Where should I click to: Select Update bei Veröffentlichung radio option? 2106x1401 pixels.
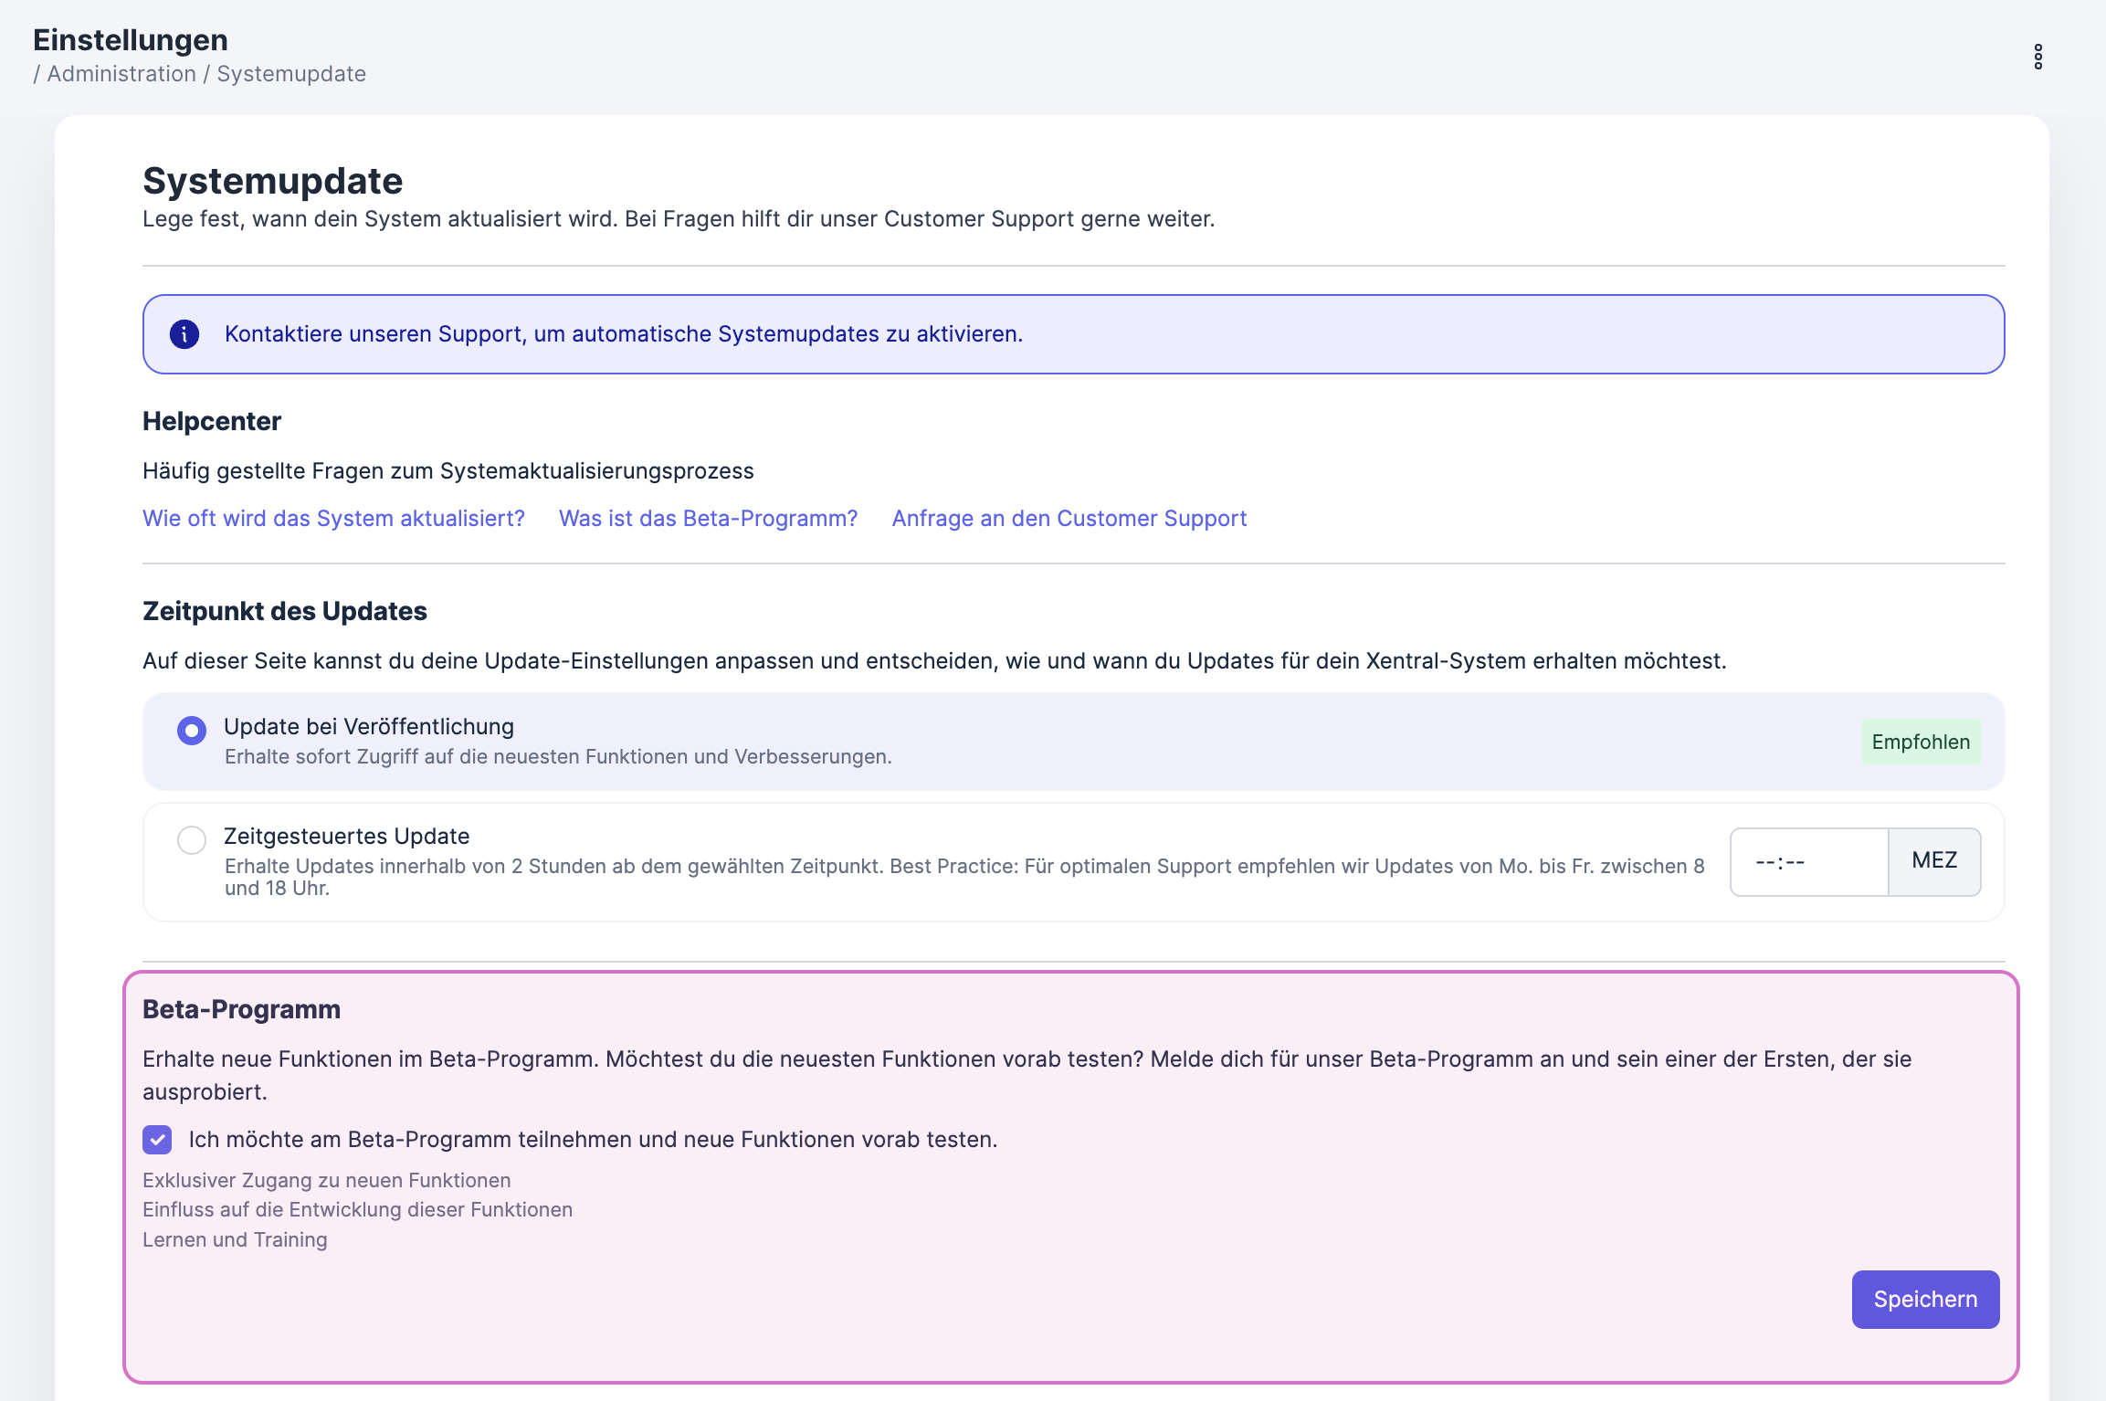click(x=192, y=731)
